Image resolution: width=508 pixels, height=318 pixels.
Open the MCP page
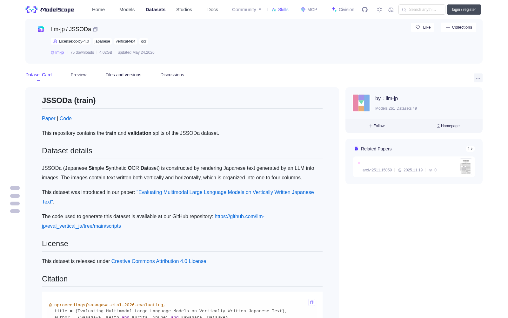pos(309,10)
